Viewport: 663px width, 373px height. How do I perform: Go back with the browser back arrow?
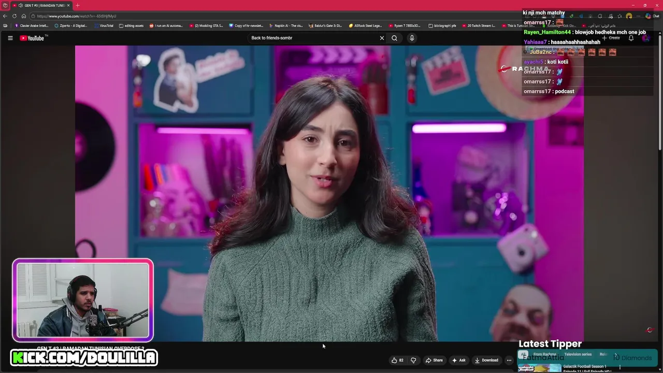pos(5,16)
